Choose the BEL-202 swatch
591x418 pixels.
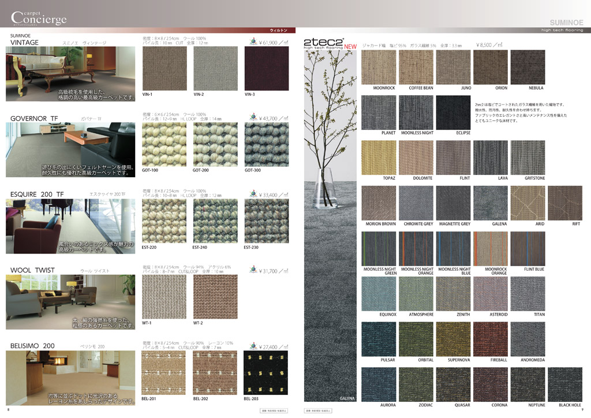point(215,373)
